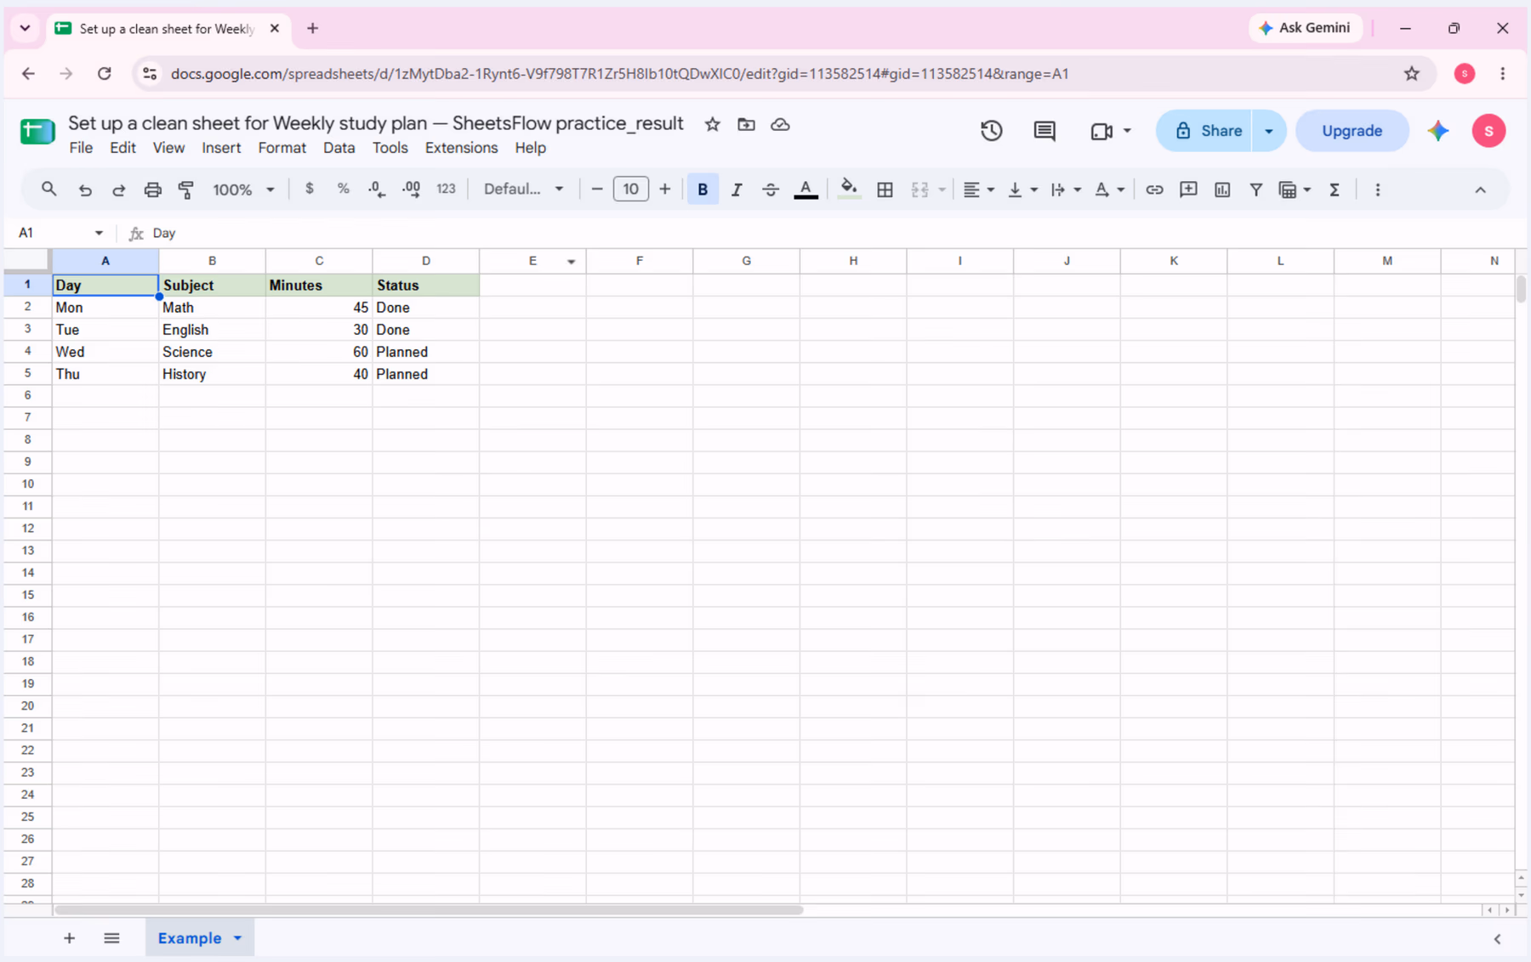
Task: Open the zoom 100% dropdown
Action: click(x=243, y=190)
